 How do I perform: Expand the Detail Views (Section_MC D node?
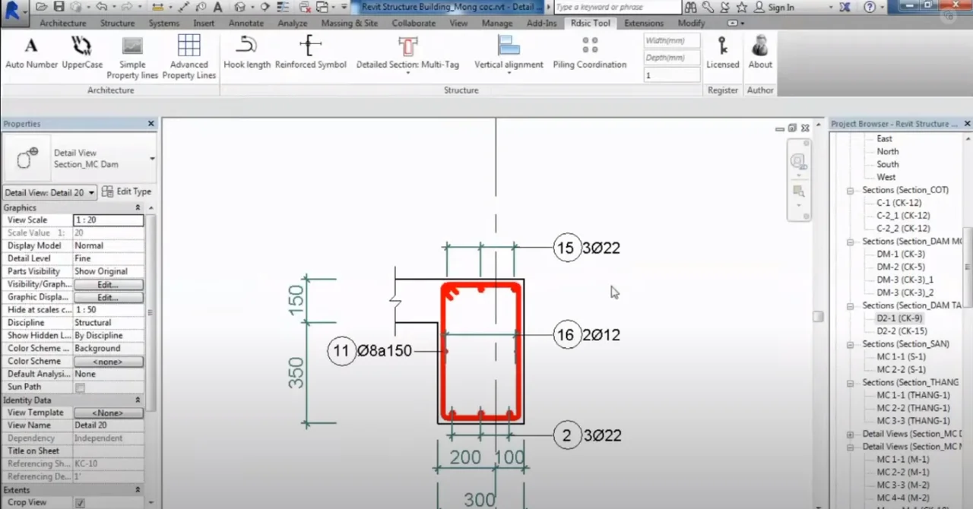851,435
